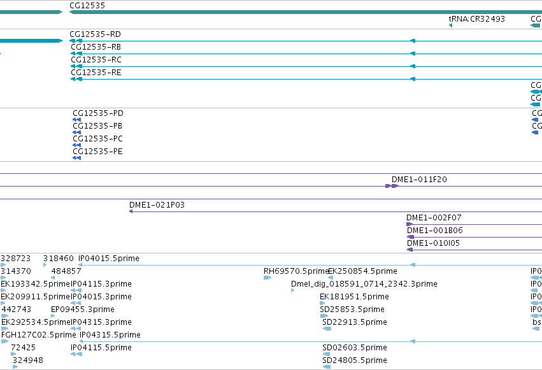Click the SD24805.5prime EST glyph
542x370 pixels.
326,367
